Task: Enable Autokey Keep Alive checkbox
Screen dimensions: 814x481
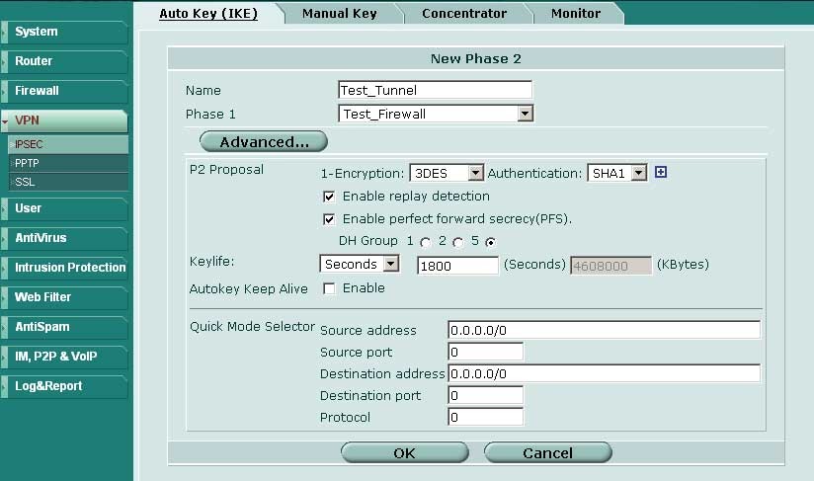Action: pos(329,288)
